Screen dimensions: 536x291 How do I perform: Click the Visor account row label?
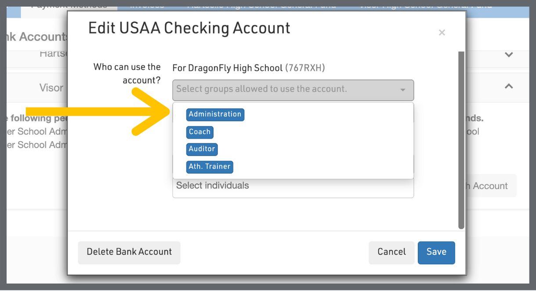tap(51, 88)
